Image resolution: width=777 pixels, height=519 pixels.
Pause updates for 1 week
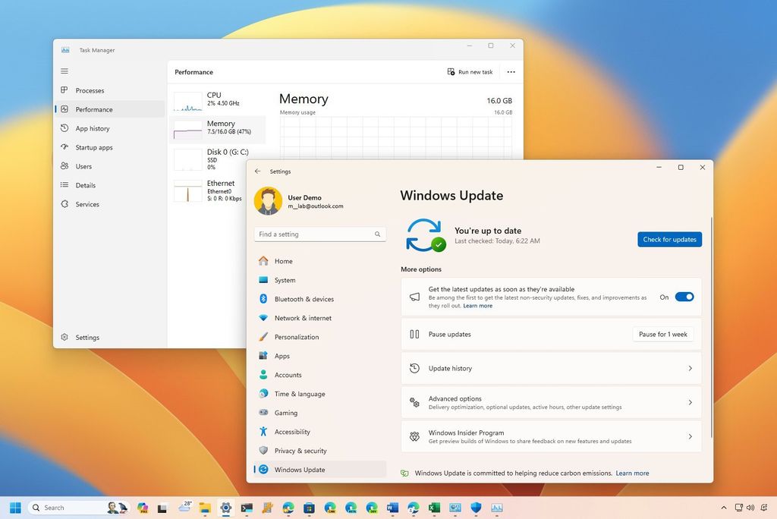(662, 334)
